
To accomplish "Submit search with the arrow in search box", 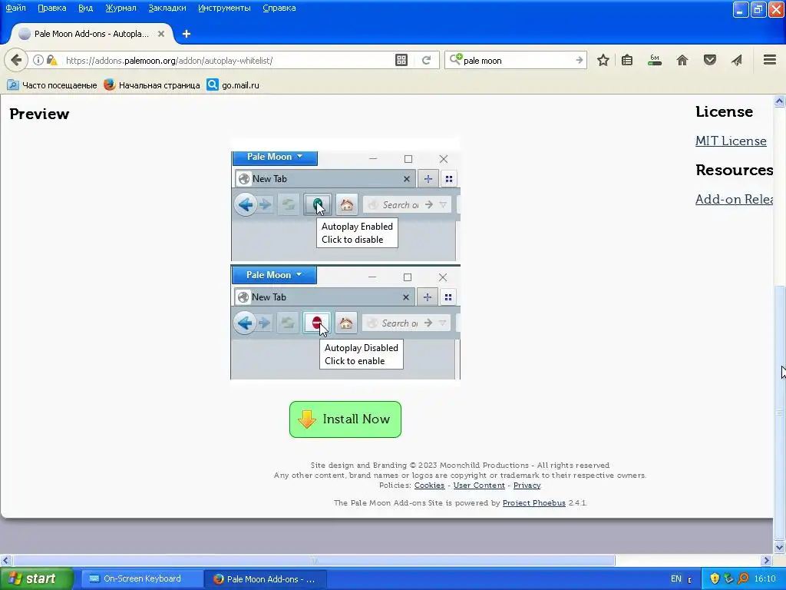I will point(579,60).
